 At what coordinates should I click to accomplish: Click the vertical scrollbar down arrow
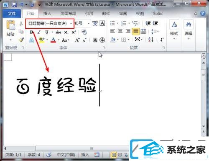(x=204, y=126)
